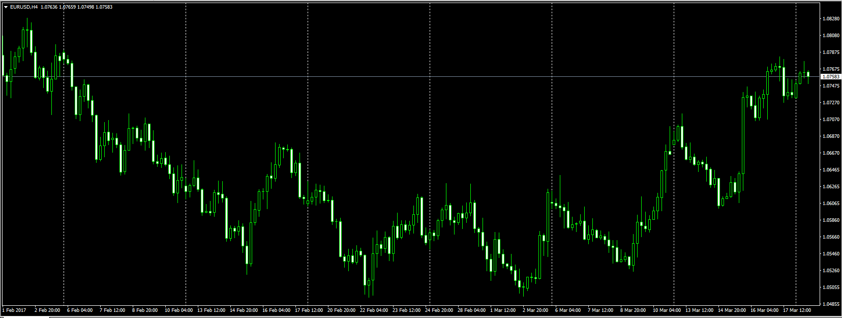Choose the 14 Mar 20:00 time label
Image resolution: width=842 pixels, height=318 pixels.
click(x=732, y=310)
